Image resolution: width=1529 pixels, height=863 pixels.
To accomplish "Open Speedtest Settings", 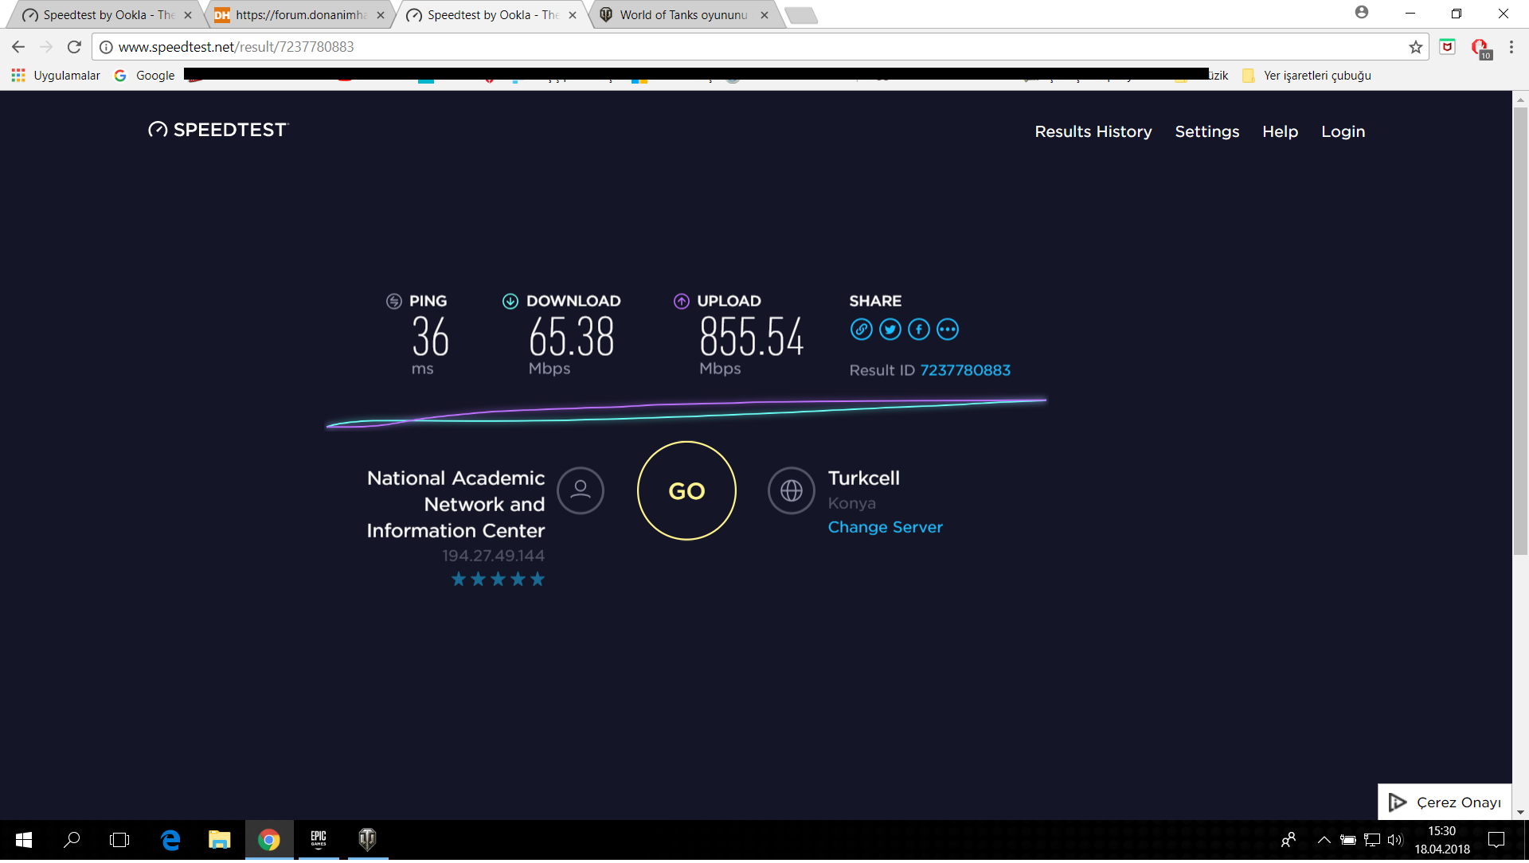I will (1206, 131).
